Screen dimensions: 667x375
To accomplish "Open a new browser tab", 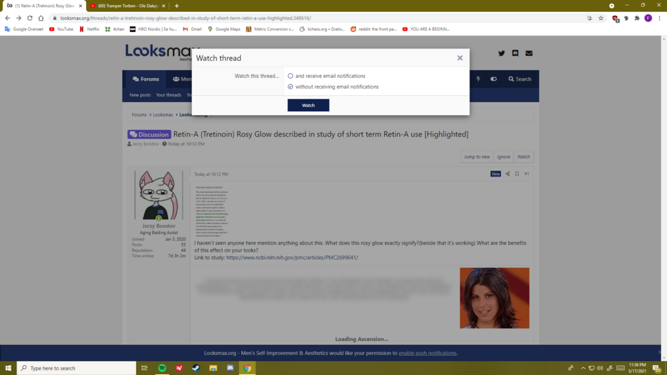I will (177, 6).
